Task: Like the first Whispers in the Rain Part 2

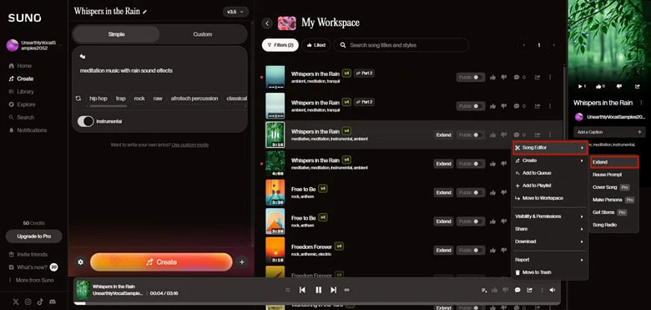Action: click(492, 78)
